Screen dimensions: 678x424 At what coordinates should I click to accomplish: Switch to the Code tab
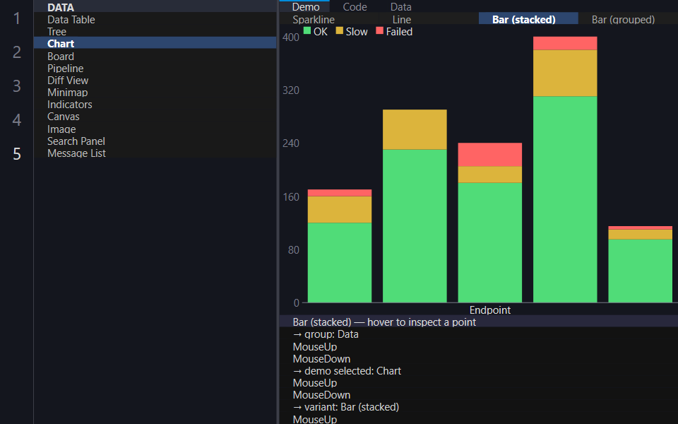tap(355, 6)
